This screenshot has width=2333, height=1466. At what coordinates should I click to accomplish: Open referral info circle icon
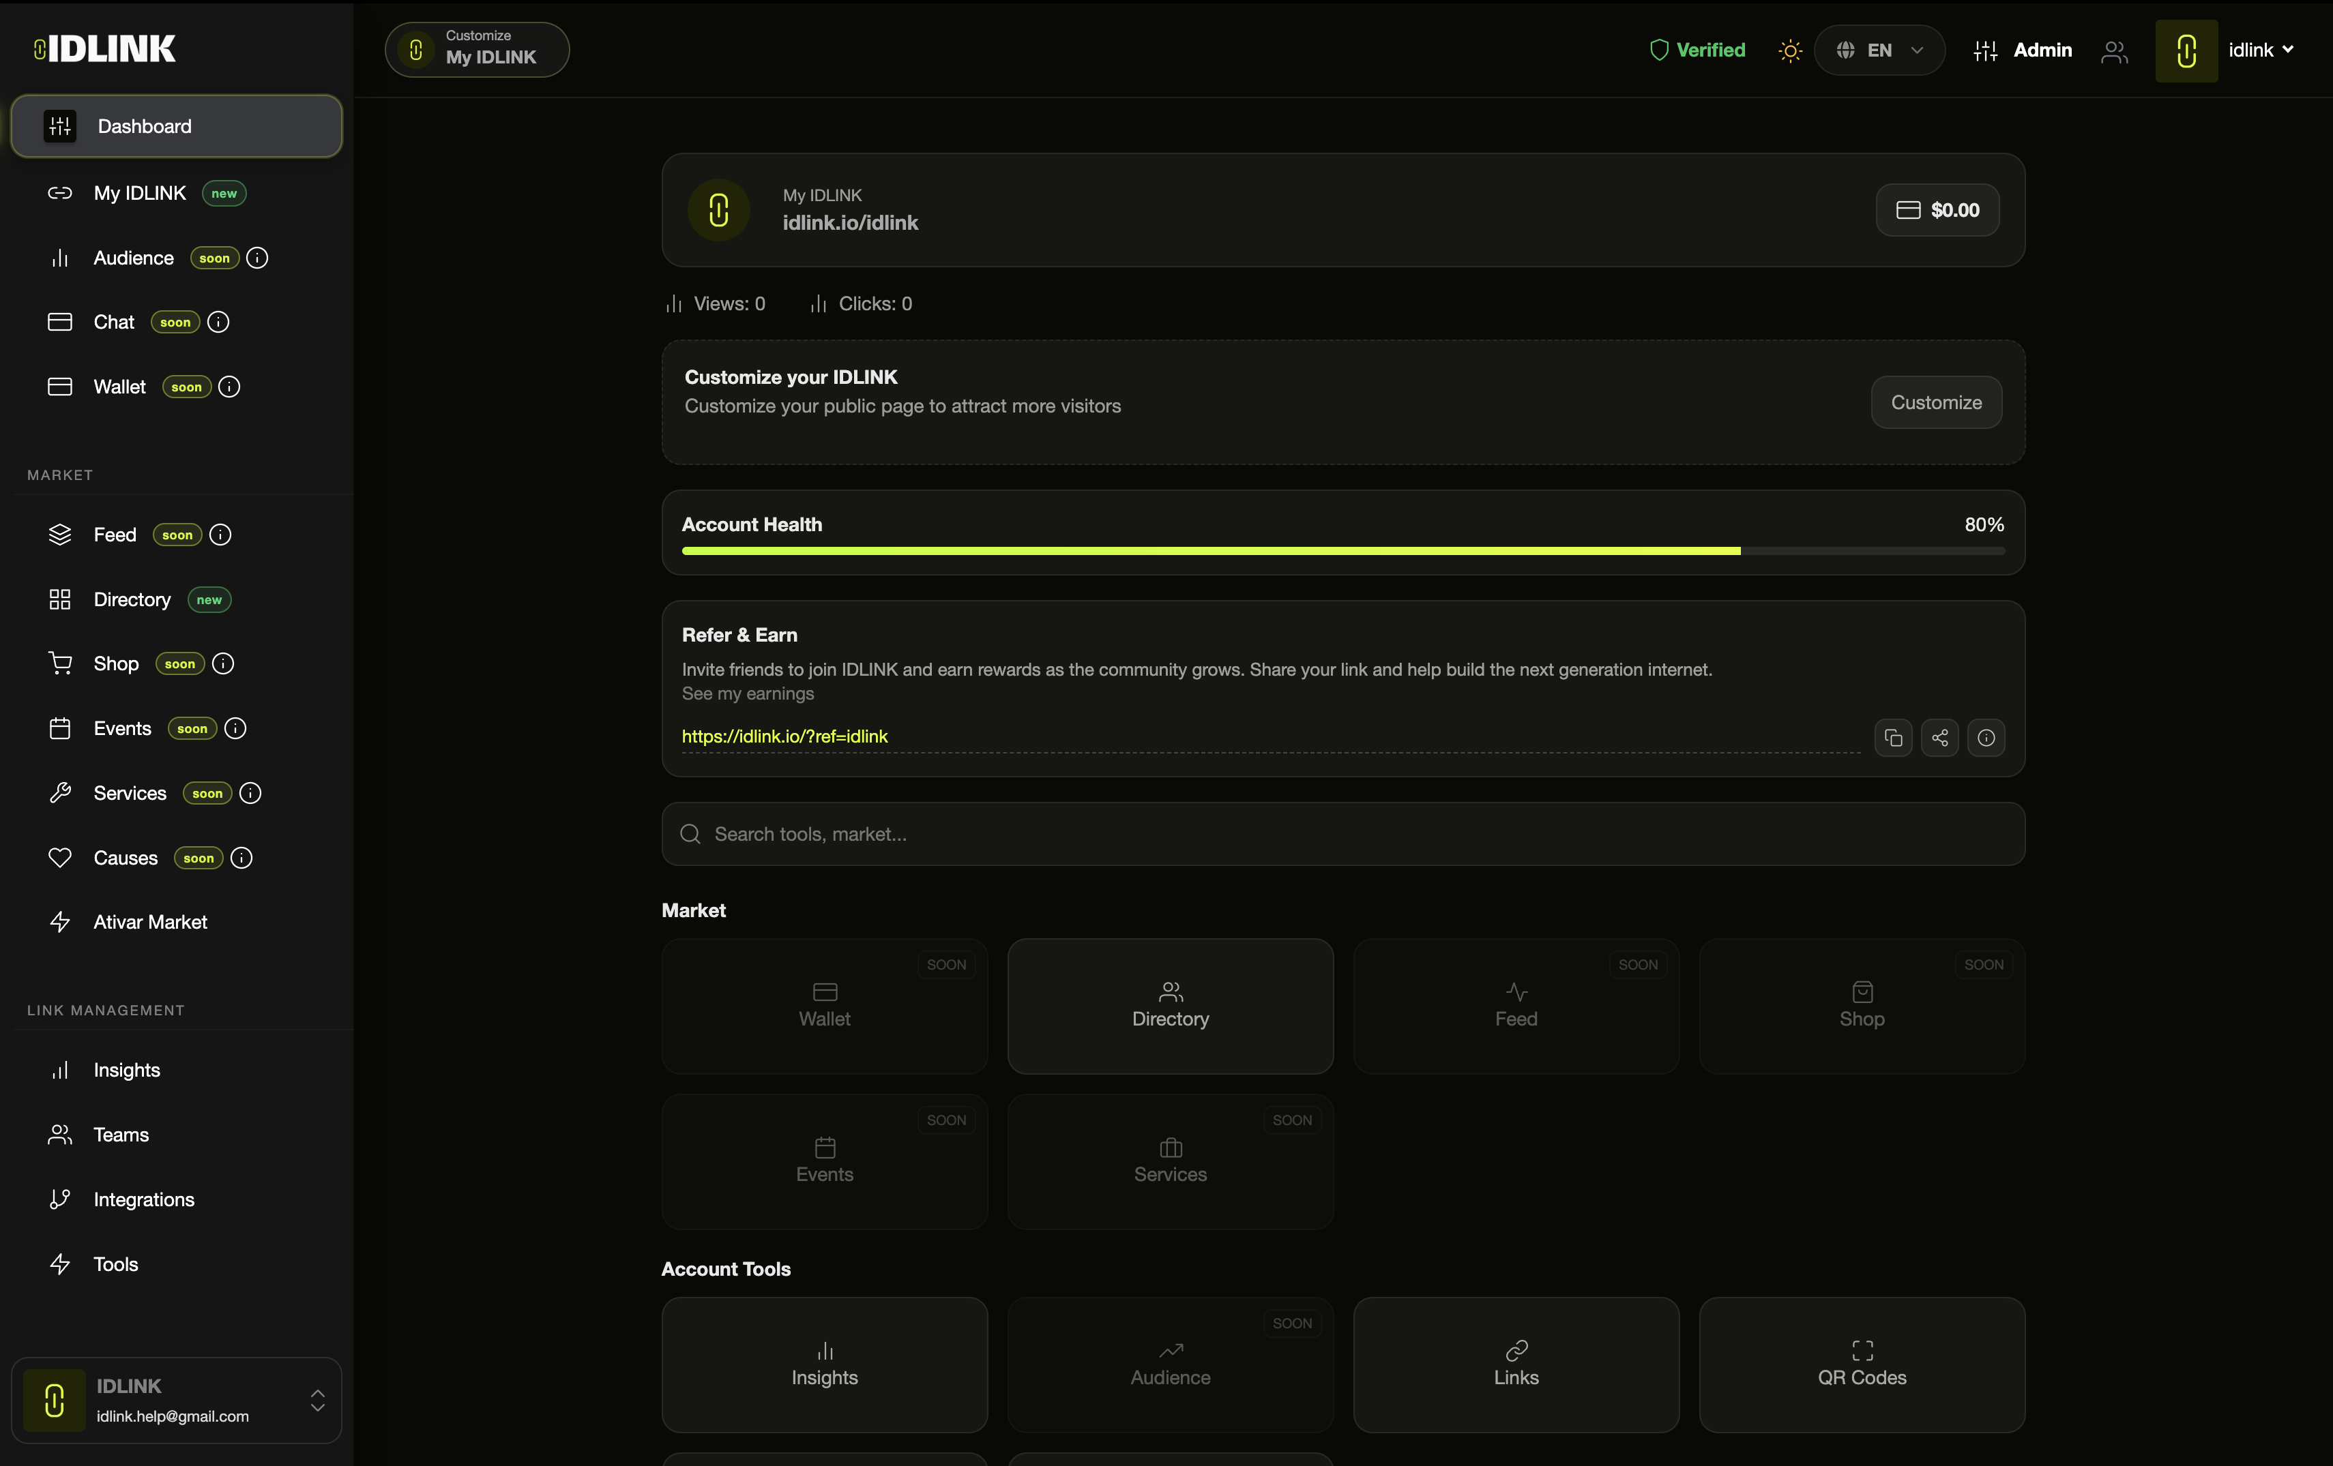pyautogui.click(x=1986, y=738)
